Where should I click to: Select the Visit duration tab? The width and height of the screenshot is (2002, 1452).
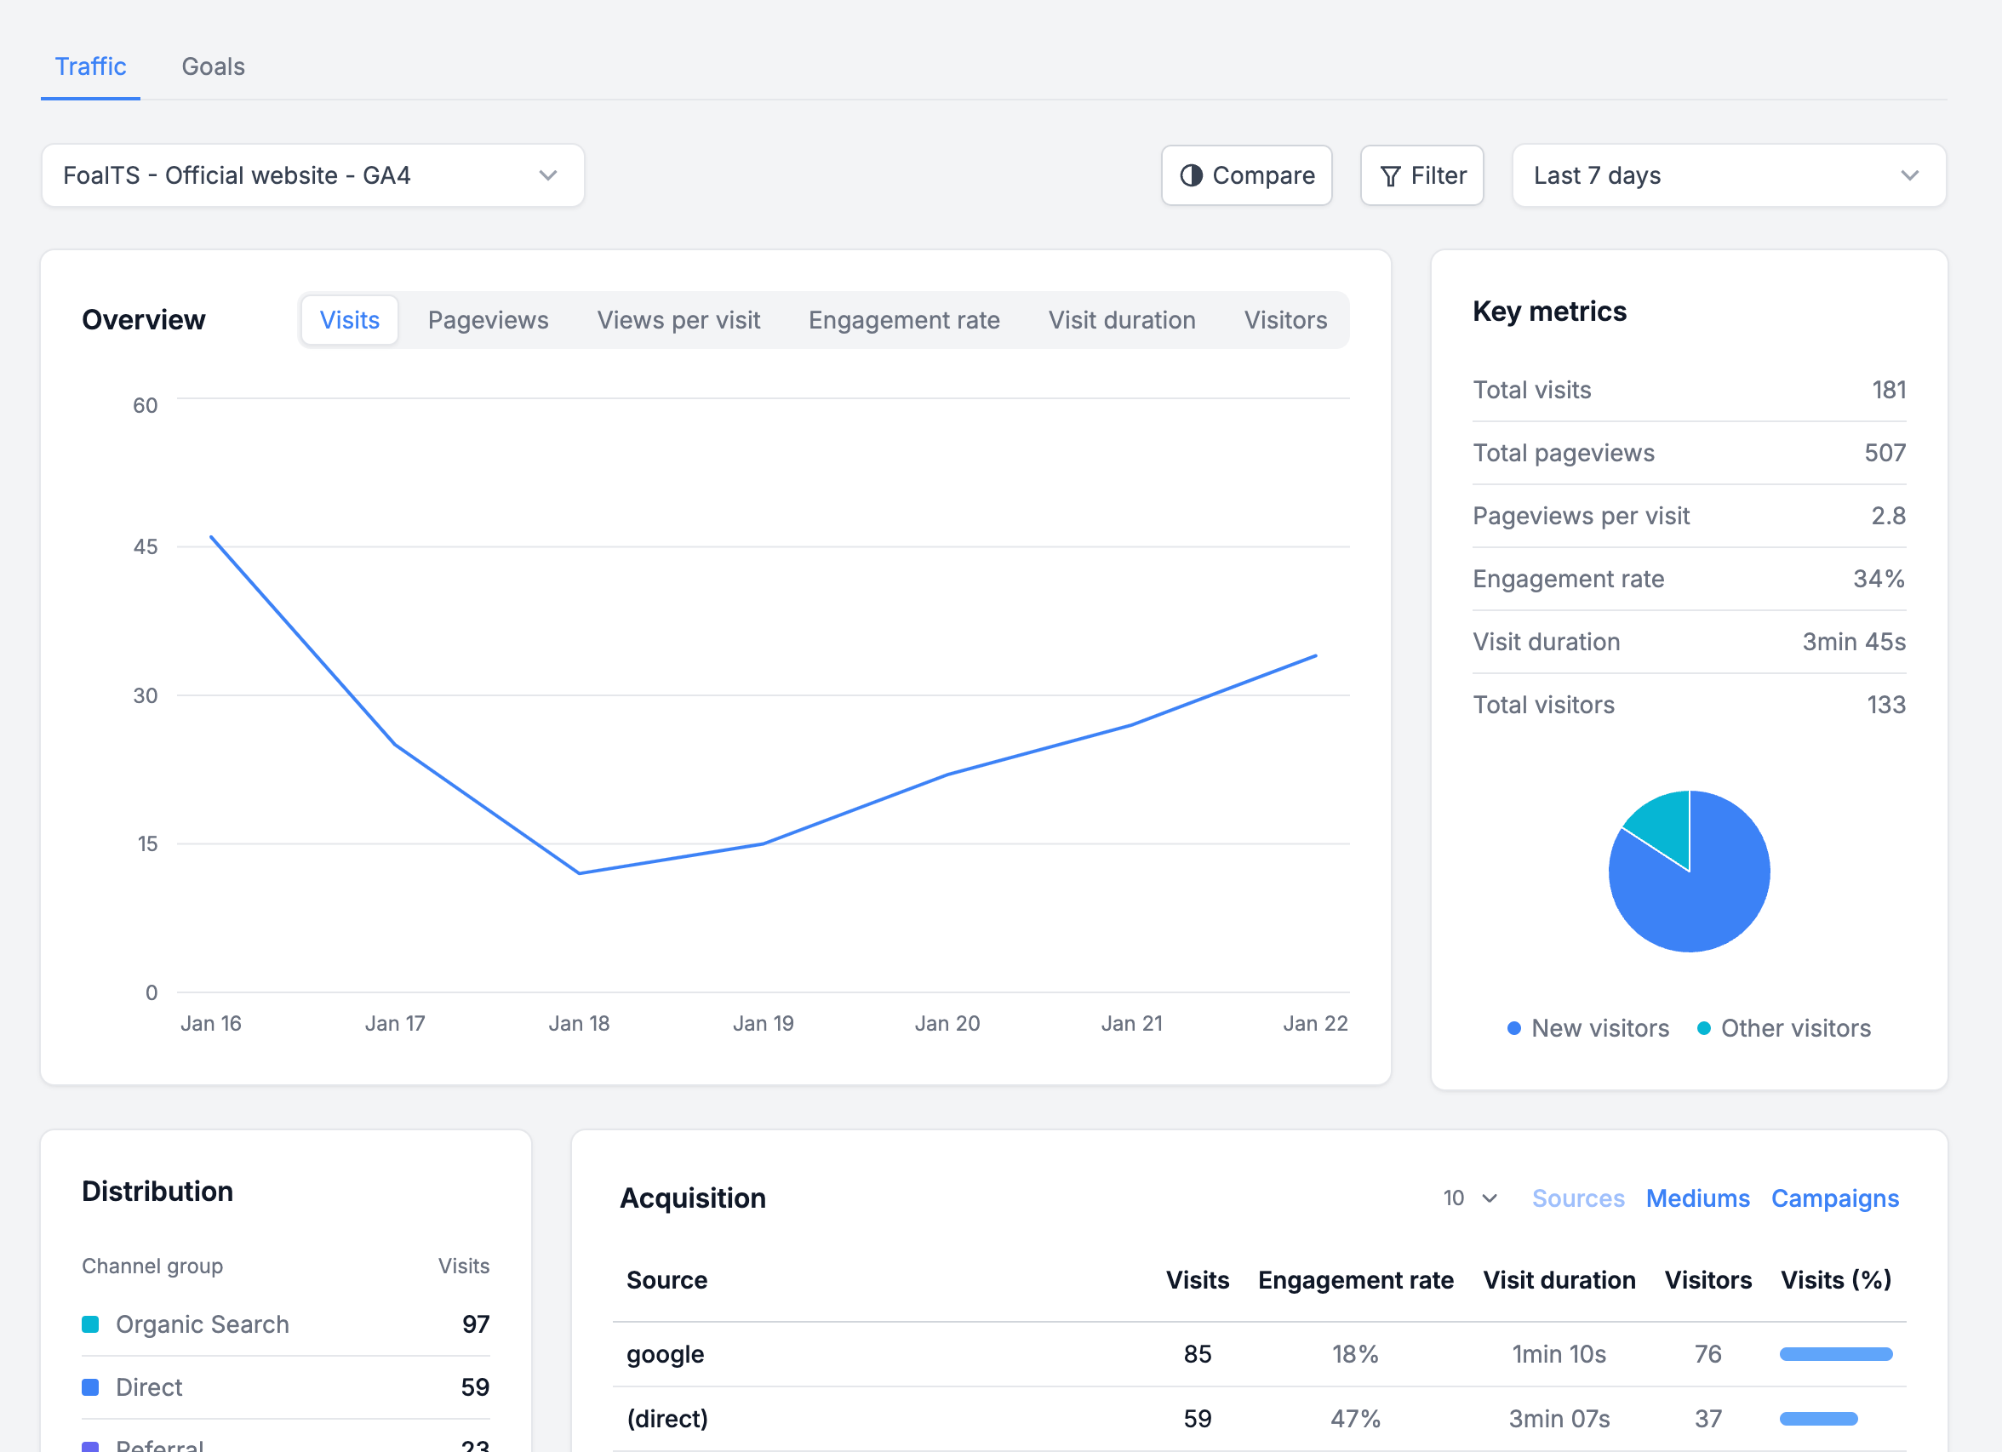pyautogui.click(x=1122, y=318)
